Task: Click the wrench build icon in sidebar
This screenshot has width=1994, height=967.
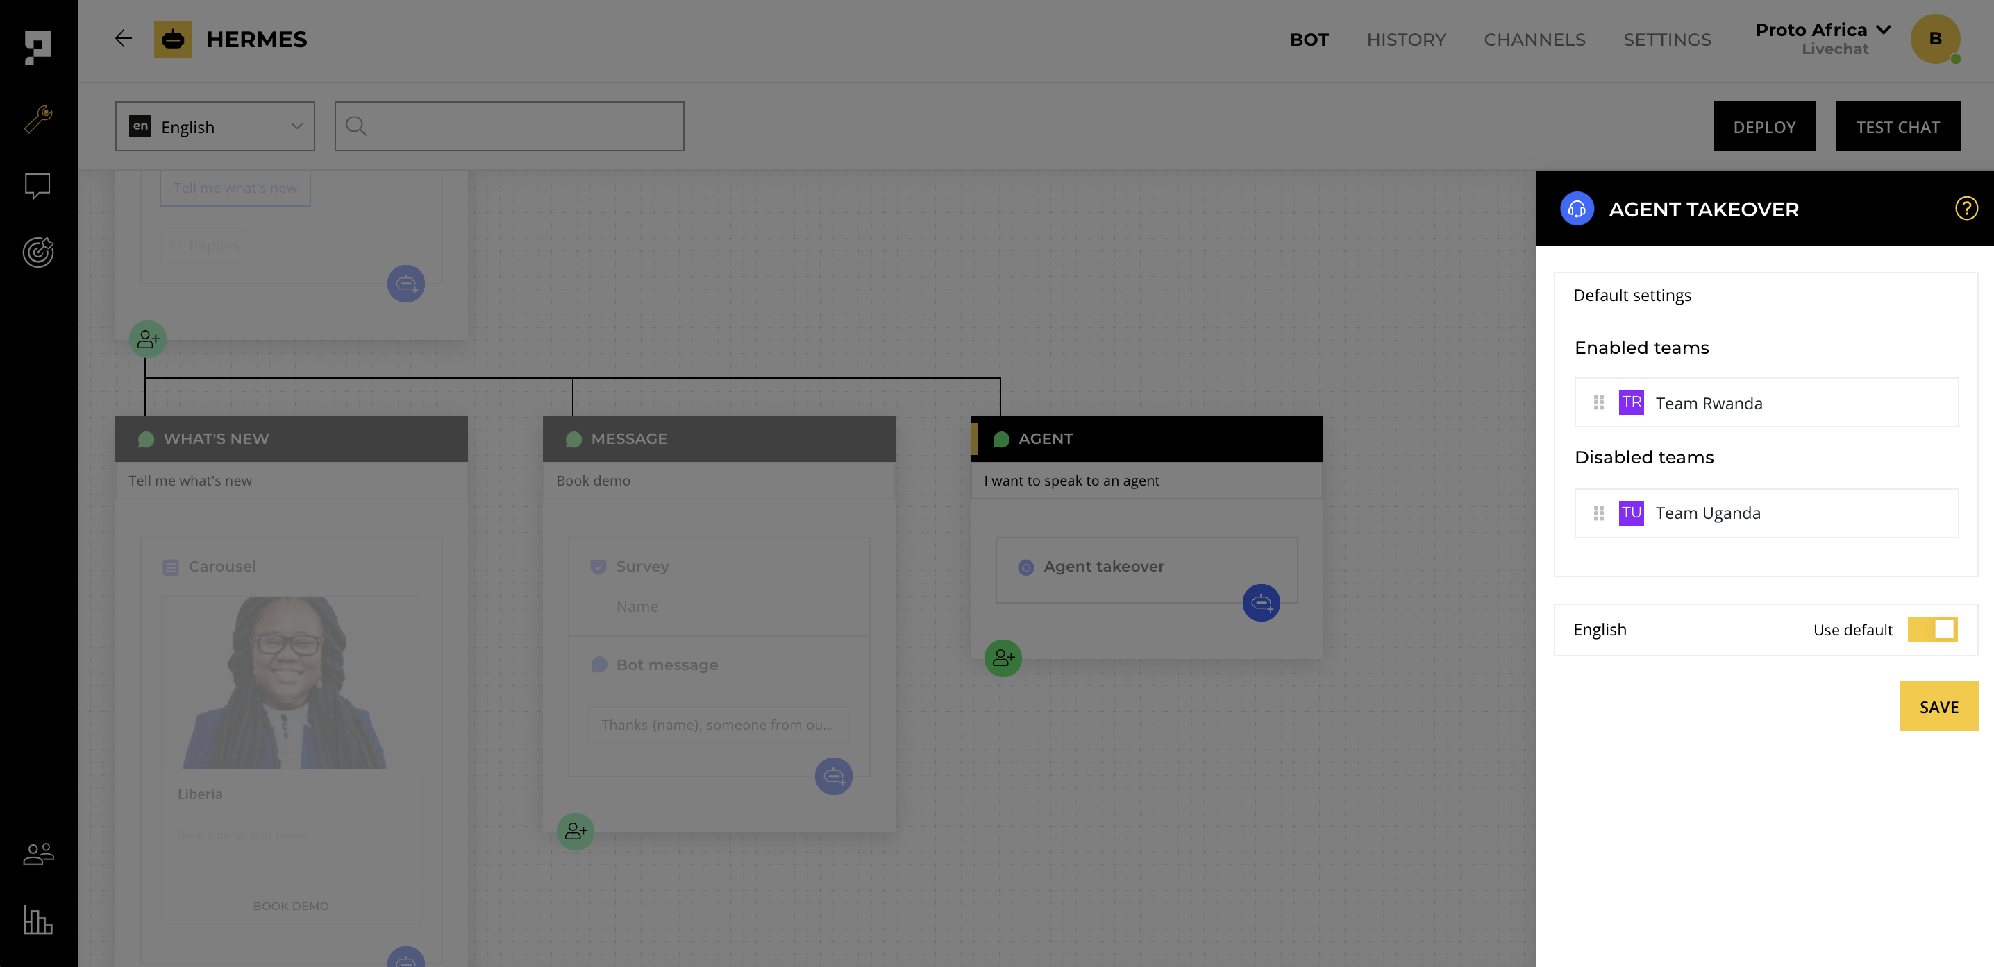Action: (38, 119)
